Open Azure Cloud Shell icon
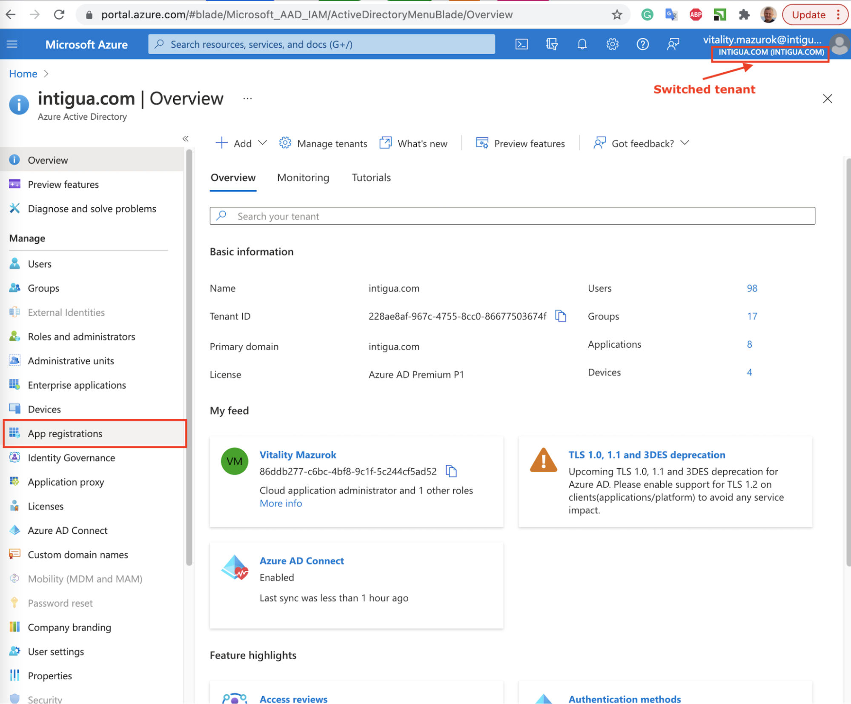Image resolution: width=851 pixels, height=704 pixels. coord(521,44)
